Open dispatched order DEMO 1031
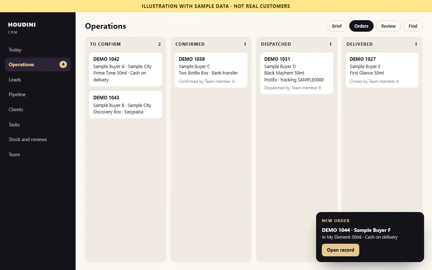This screenshot has height=270, width=432. point(297,73)
